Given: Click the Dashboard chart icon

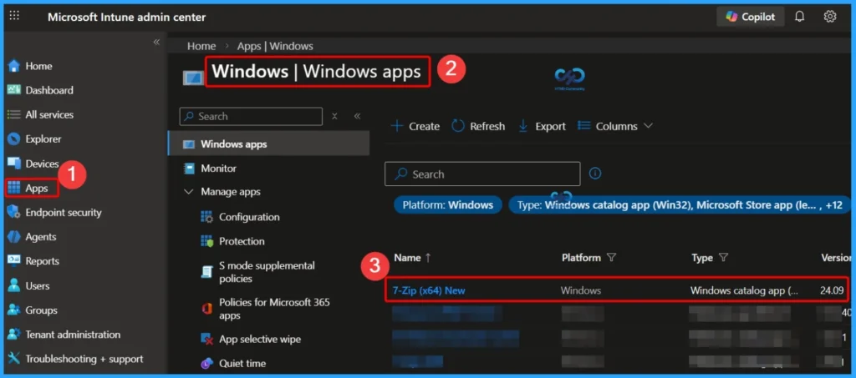Looking at the screenshot, I should [14, 90].
